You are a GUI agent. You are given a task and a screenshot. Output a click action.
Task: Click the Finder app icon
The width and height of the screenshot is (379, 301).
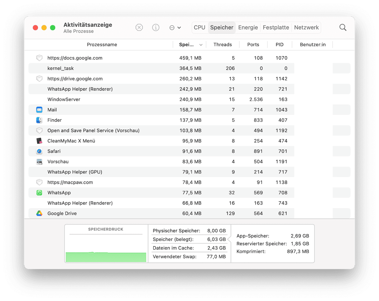click(x=39, y=120)
